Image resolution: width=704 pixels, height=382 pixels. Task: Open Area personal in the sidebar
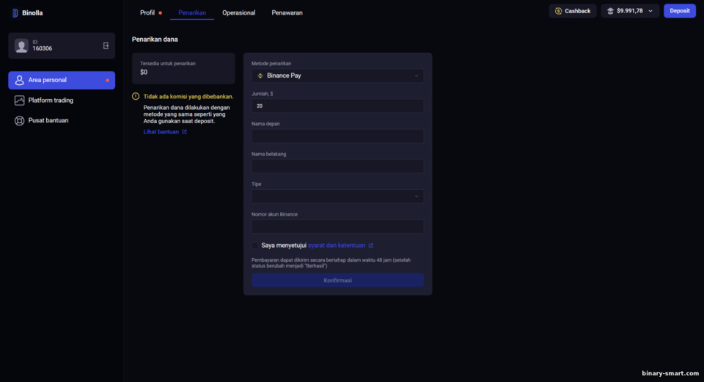62,81
